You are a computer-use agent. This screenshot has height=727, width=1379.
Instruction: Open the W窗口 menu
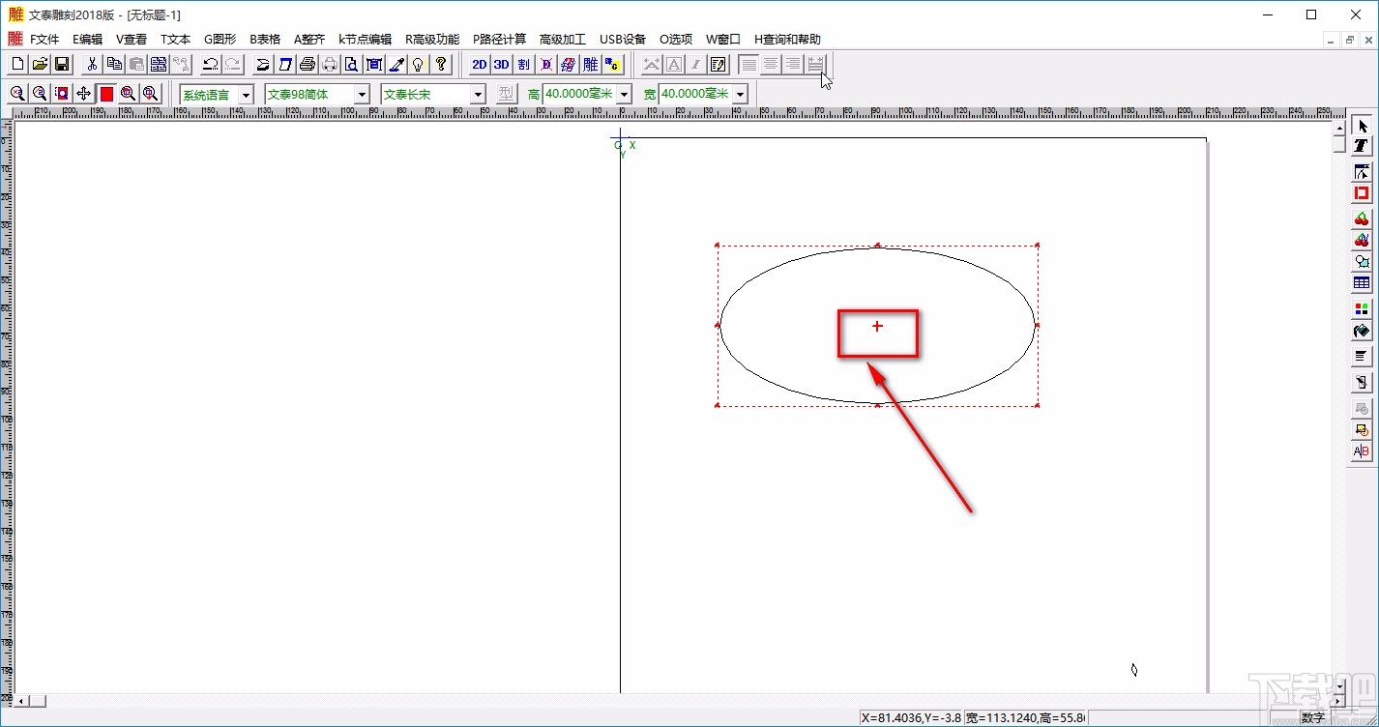[x=722, y=40]
